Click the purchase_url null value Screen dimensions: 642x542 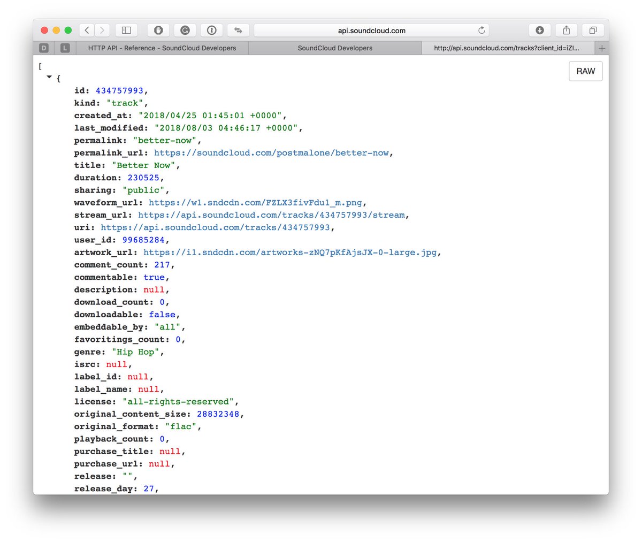coord(159,464)
